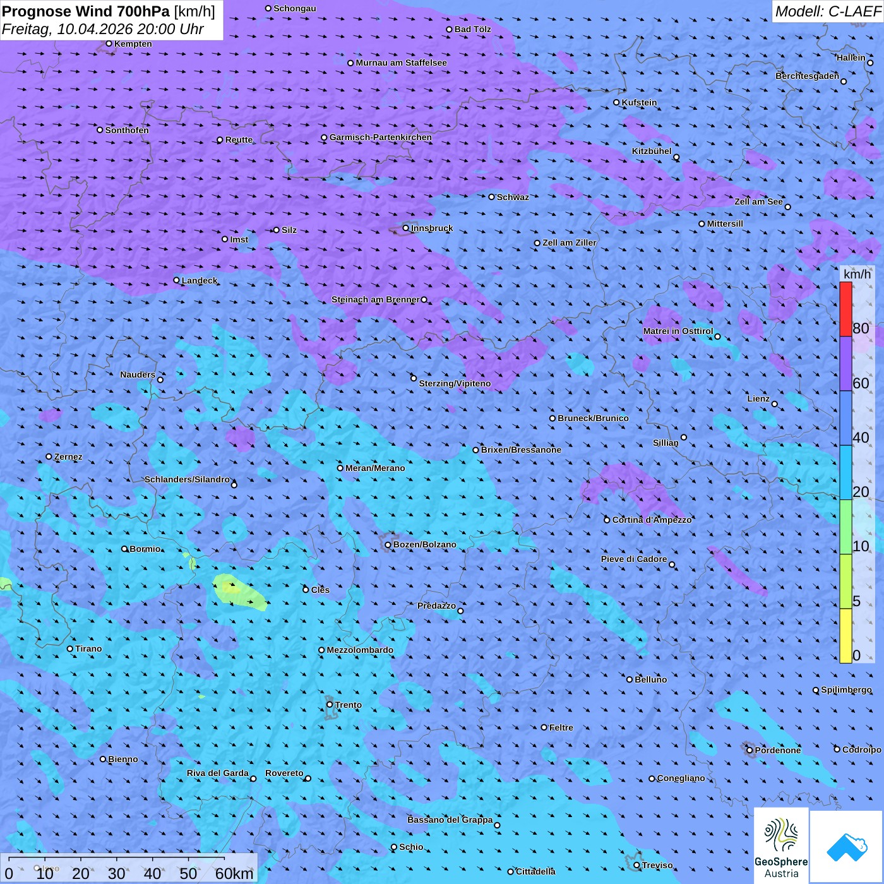Click the Brixen/Bressanone label

[x=521, y=450]
